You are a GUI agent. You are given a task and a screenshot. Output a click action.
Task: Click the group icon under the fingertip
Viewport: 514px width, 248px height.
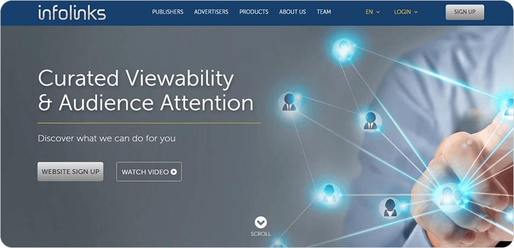coord(448,196)
